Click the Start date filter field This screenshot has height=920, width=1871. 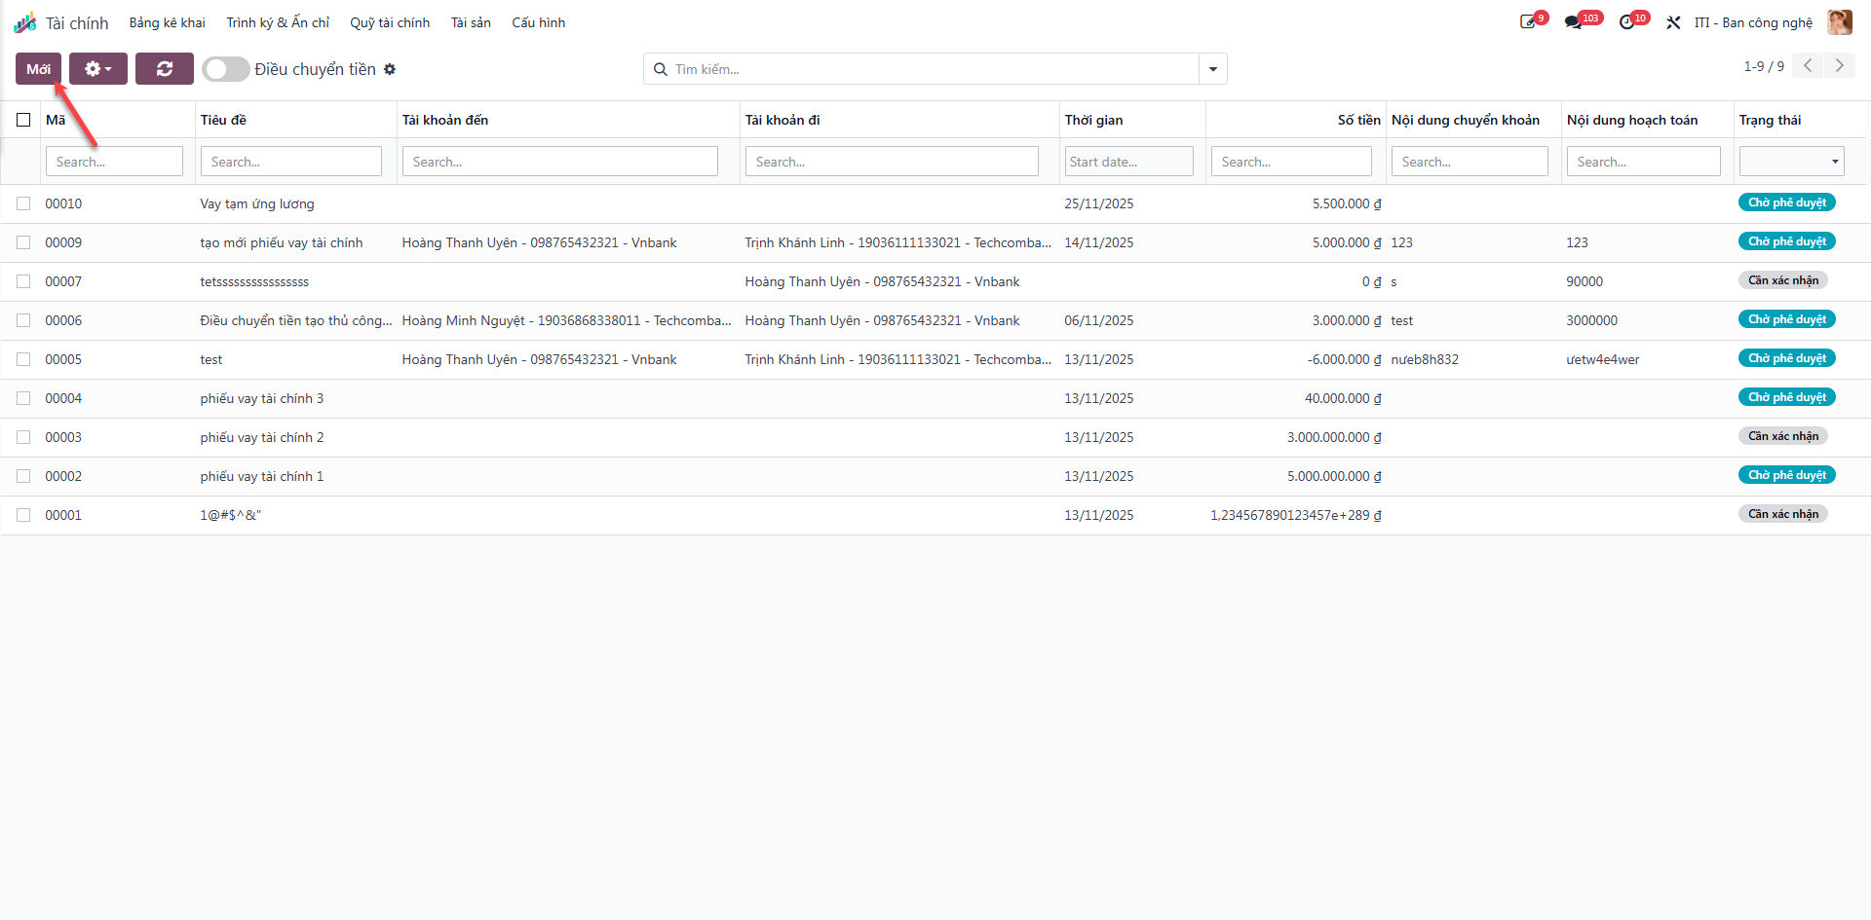click(x=1128, y=162)
